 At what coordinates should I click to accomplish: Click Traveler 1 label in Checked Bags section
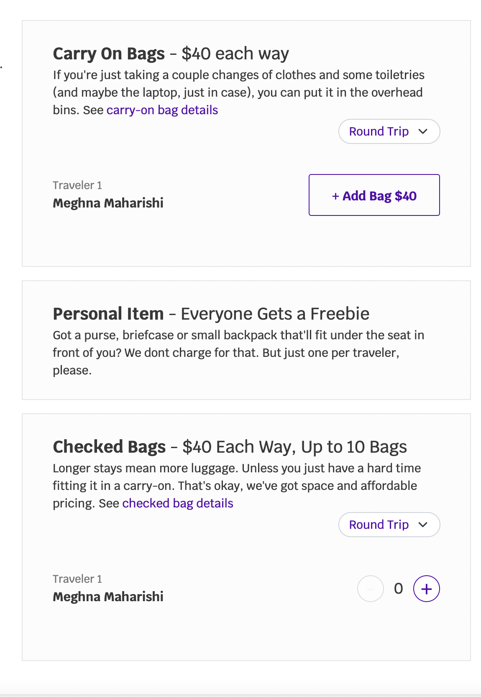click(77, 579)
